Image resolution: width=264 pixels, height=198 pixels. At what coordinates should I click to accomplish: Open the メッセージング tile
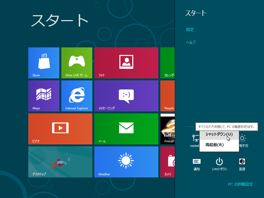126,96
